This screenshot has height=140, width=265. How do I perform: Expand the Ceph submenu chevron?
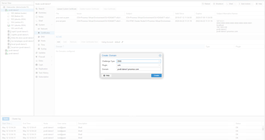coord(52,65)
